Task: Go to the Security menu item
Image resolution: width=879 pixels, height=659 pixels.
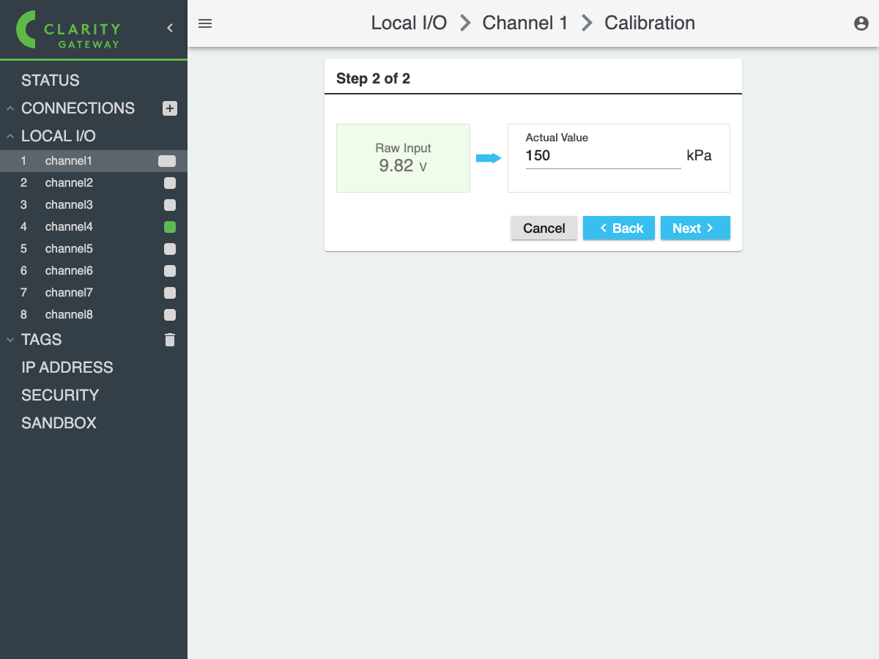Action: pyautogui.click(x=60, y=395)
